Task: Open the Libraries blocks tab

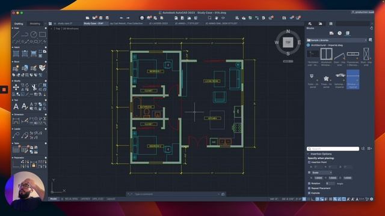Action: (348, 33)
